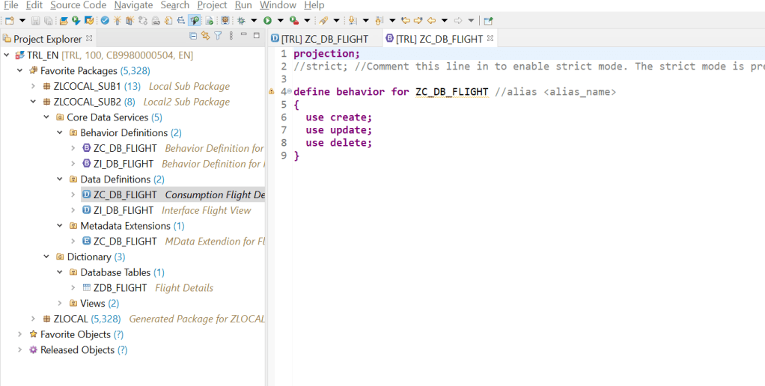Collapse the Behavior Definitions folder
Viewport: 765px width, 386px height.
tap(60, 132)
